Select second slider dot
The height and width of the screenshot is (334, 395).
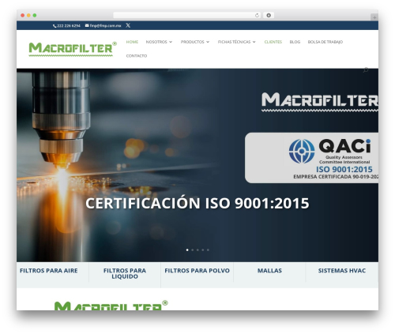193,250
